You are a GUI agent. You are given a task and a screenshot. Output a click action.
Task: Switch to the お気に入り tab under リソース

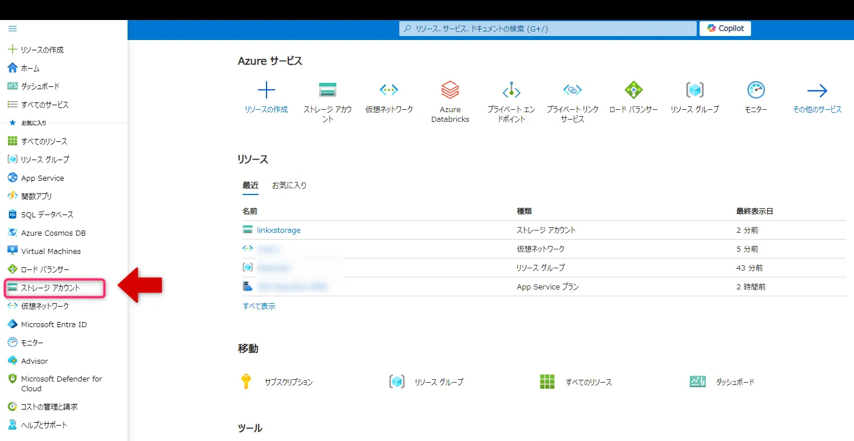point(289,185)
